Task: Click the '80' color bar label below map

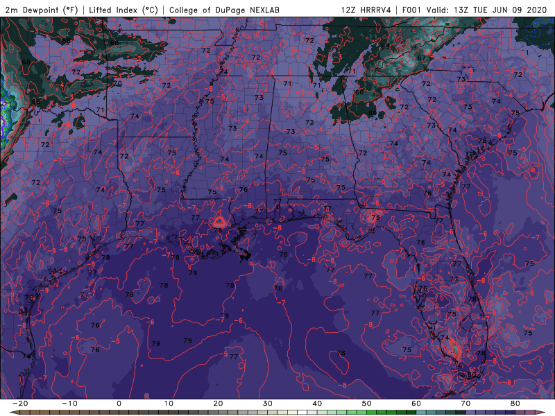Action: pyautogui.click(x=515, y=404)
